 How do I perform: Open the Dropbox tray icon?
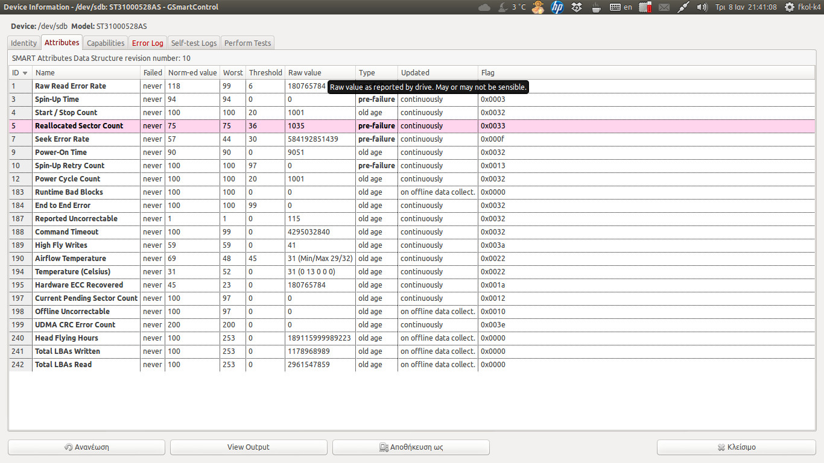(x=577, y=7)
